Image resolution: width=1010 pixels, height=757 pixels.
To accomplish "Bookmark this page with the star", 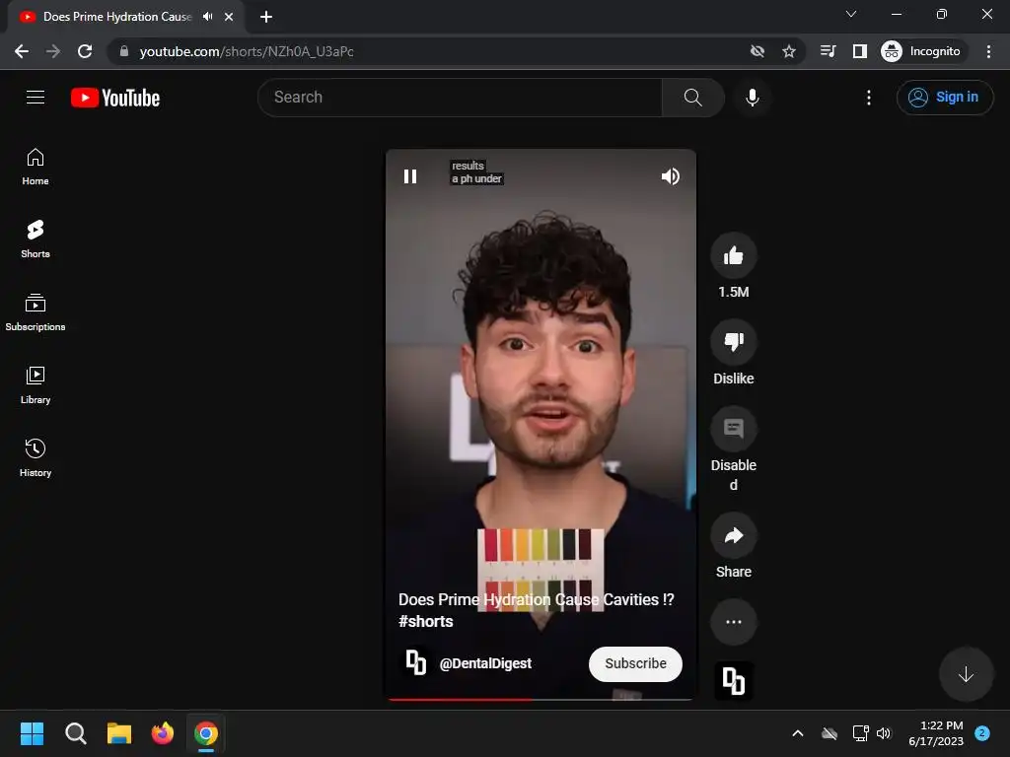I will pos(788,51).
